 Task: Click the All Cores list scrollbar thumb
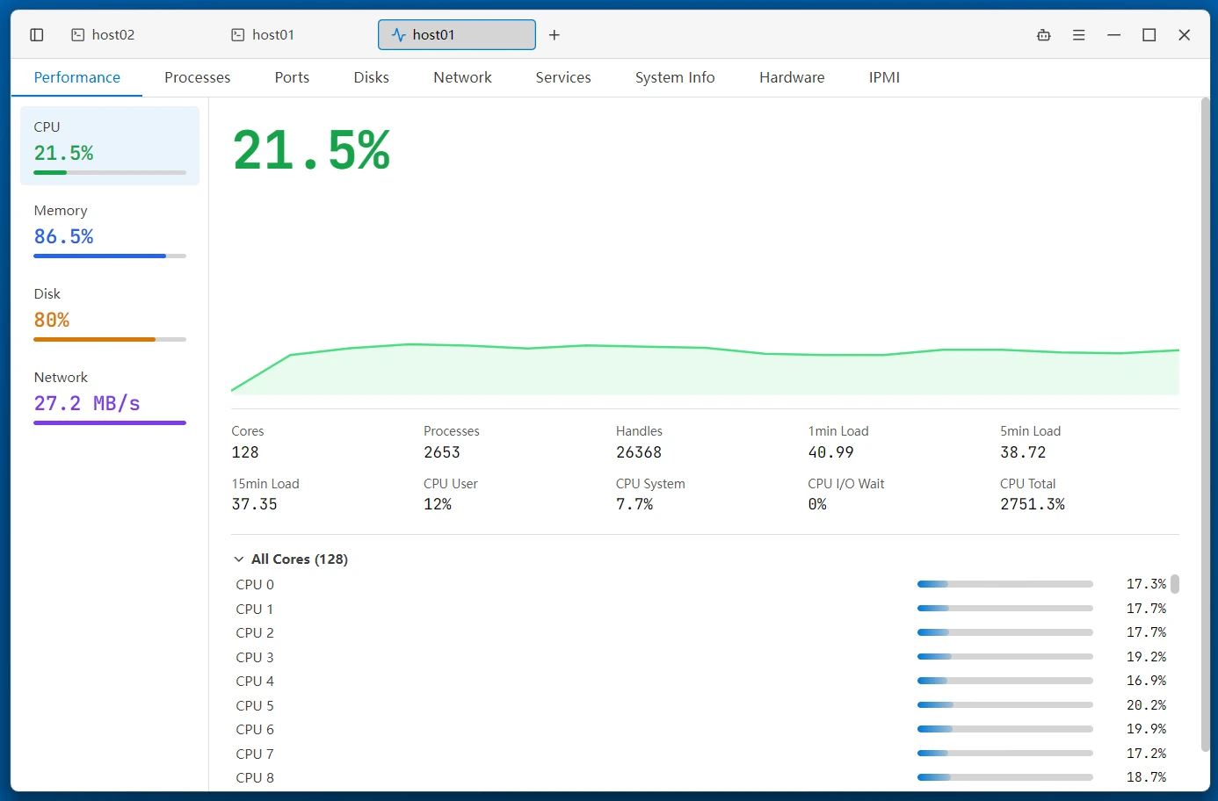point(1175,584)
